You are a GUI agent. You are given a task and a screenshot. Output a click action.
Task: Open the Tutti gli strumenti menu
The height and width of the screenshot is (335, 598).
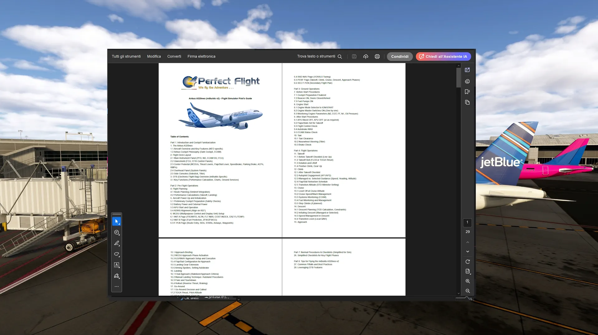pyautogui.click(x=126, y=57)
